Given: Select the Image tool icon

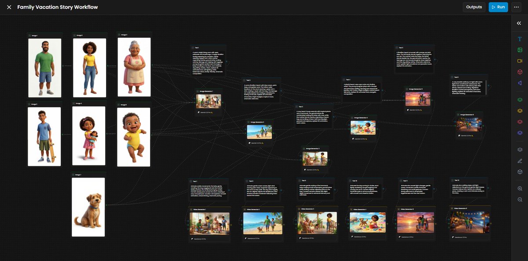Looking at the screenshot, I should coord(519,50).
